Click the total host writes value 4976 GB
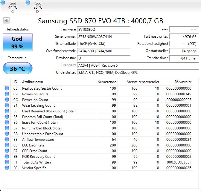Screen dimensions: 201x191 [184, 37]
